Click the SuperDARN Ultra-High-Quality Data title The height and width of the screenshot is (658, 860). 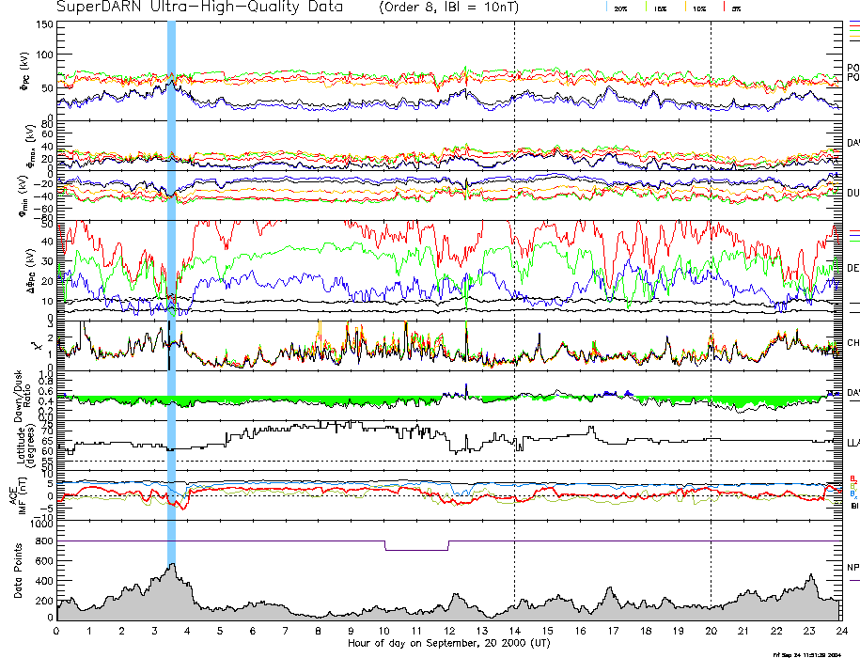pyautogui.click(x=199, y=8)
